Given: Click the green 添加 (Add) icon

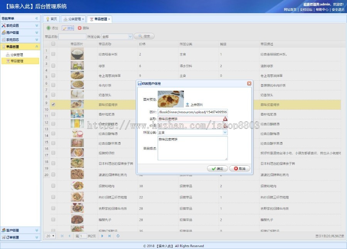Looking at the screenshot, I should (x=49, y=28).
